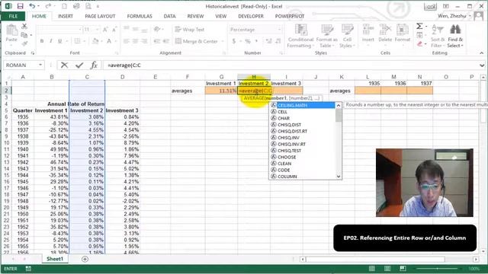
Task: Switch to Page Break Preview icon
Action: pyautogui.click(x=403, y=269)
